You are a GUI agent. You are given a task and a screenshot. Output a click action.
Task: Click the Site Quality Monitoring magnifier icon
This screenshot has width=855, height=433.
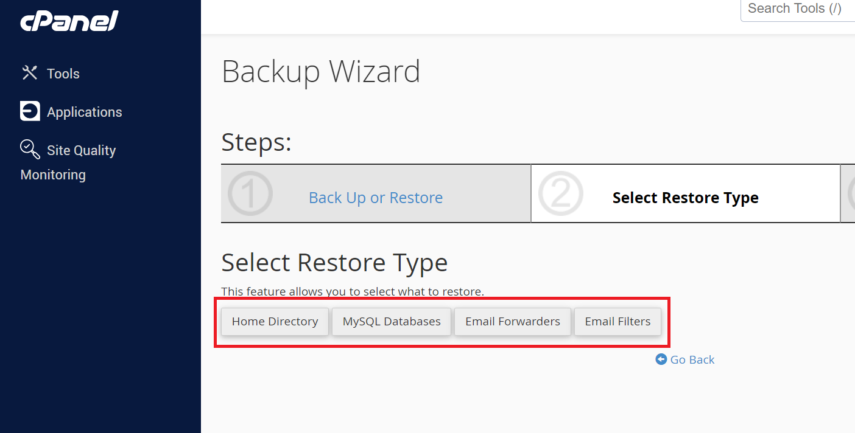coord(30,149)
